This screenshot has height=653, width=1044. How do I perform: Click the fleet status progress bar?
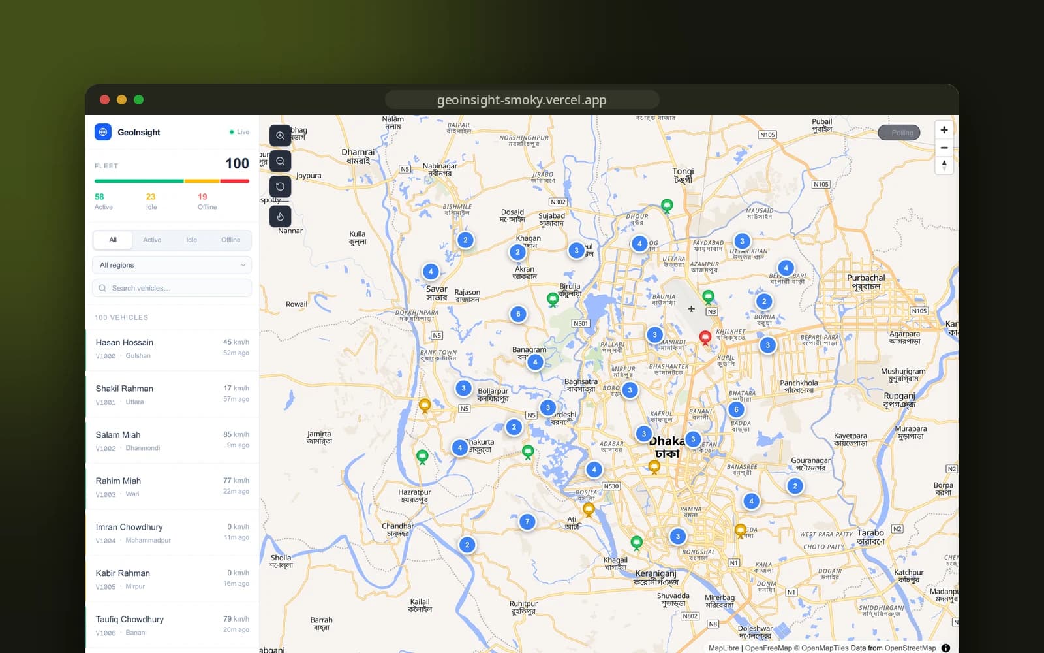[x=172, y=181]
